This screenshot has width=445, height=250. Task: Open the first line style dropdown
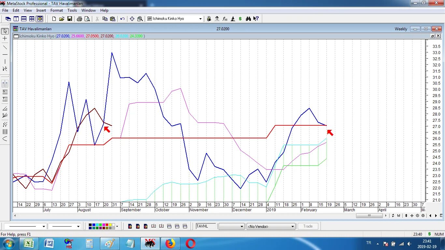click(x=44, y=227)
